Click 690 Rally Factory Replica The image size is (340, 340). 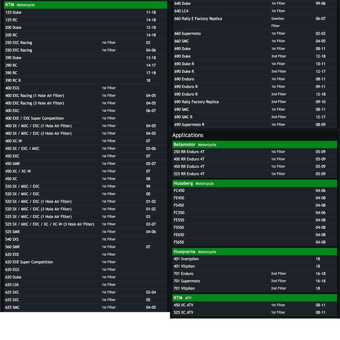tap(255, 102)
